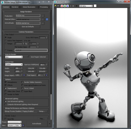
Task: Choose Material Editor renderer browse button
Action: tap(43, 19)
